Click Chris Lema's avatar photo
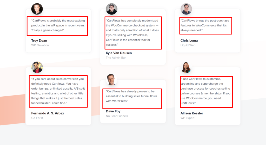The image size is (266, 145). pyautogui.click(x=186, y=9)
